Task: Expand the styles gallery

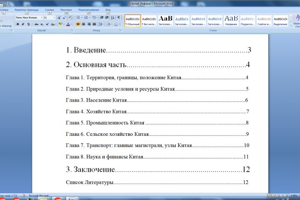Action: [291, 25]
